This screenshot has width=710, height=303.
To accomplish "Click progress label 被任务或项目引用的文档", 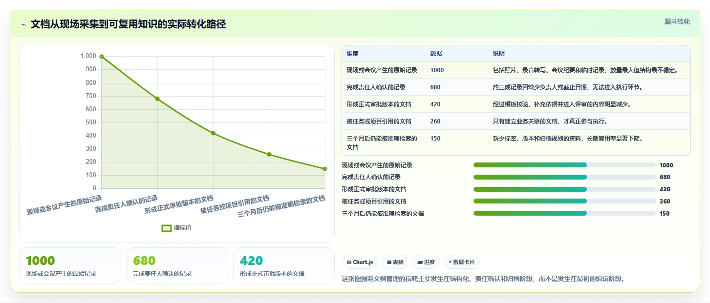I will (374, 202).
